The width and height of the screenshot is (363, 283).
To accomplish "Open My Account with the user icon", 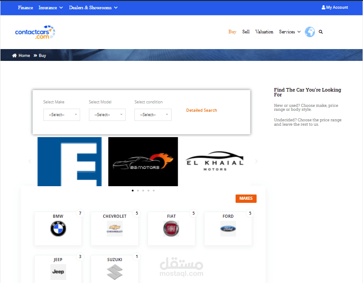I will [x=323, y=7].
